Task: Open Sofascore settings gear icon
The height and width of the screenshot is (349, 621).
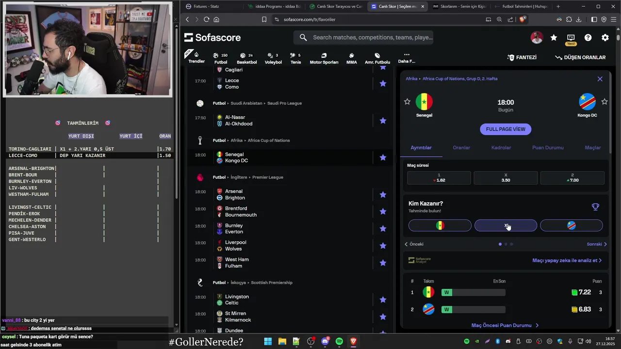Action: 605,37
